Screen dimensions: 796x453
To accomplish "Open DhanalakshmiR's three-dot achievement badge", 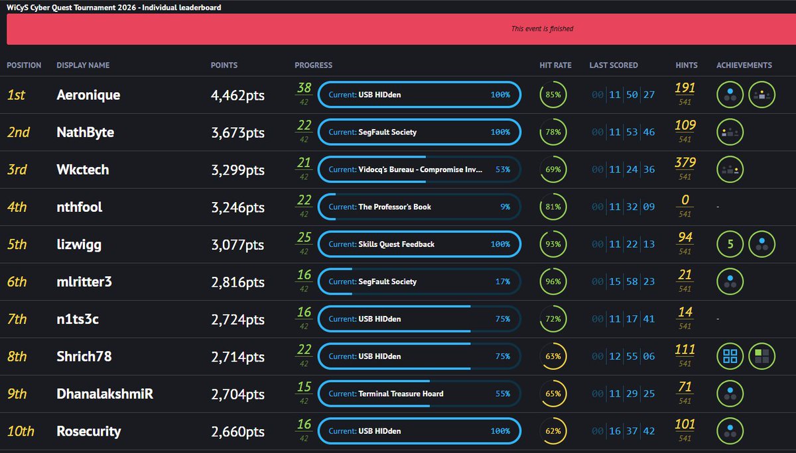I will [x=730, y=393].
